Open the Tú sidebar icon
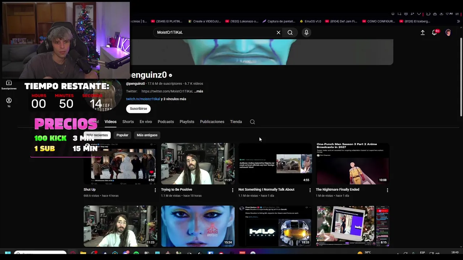463x260 pixels. [x=9, y=103]
